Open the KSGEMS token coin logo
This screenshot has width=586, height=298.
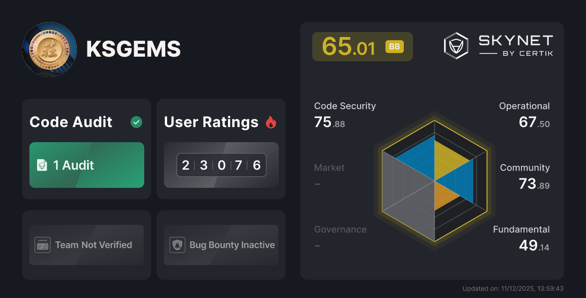point(49,49)
